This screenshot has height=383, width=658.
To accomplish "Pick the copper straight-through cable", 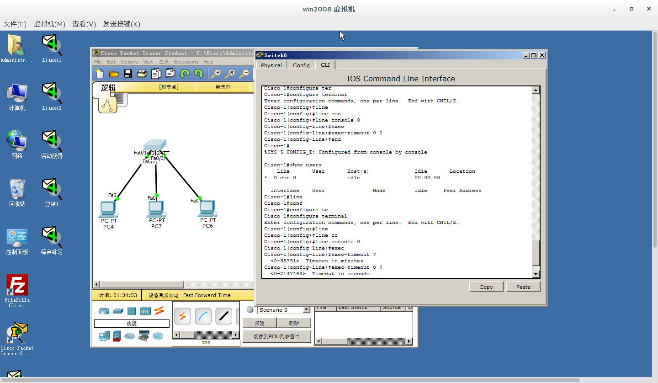I will pyautogui.click(x=224, y=316).
